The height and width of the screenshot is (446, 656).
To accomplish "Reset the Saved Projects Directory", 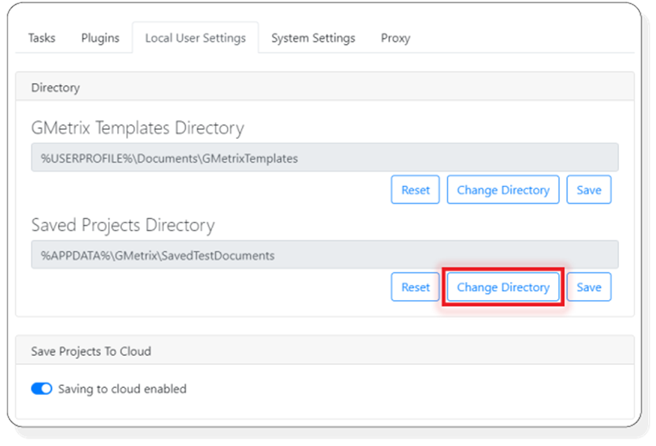I will pyautogui.click(x=415, y=287).
